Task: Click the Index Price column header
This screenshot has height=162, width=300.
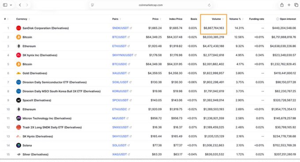Action: point(176,19)
